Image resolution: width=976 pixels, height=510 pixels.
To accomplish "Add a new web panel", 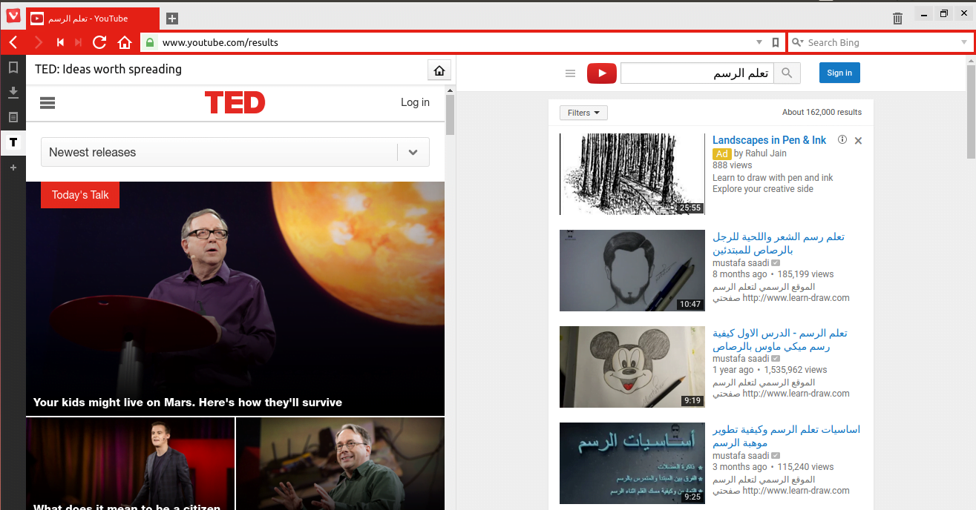I will click(x=13, y=168).
